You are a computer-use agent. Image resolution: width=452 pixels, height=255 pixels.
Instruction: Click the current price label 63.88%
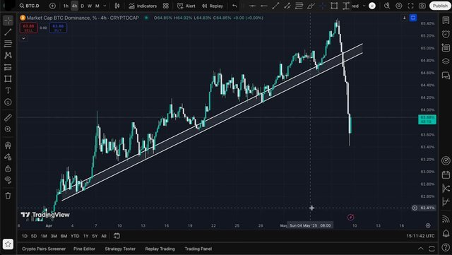pos(427,119)
